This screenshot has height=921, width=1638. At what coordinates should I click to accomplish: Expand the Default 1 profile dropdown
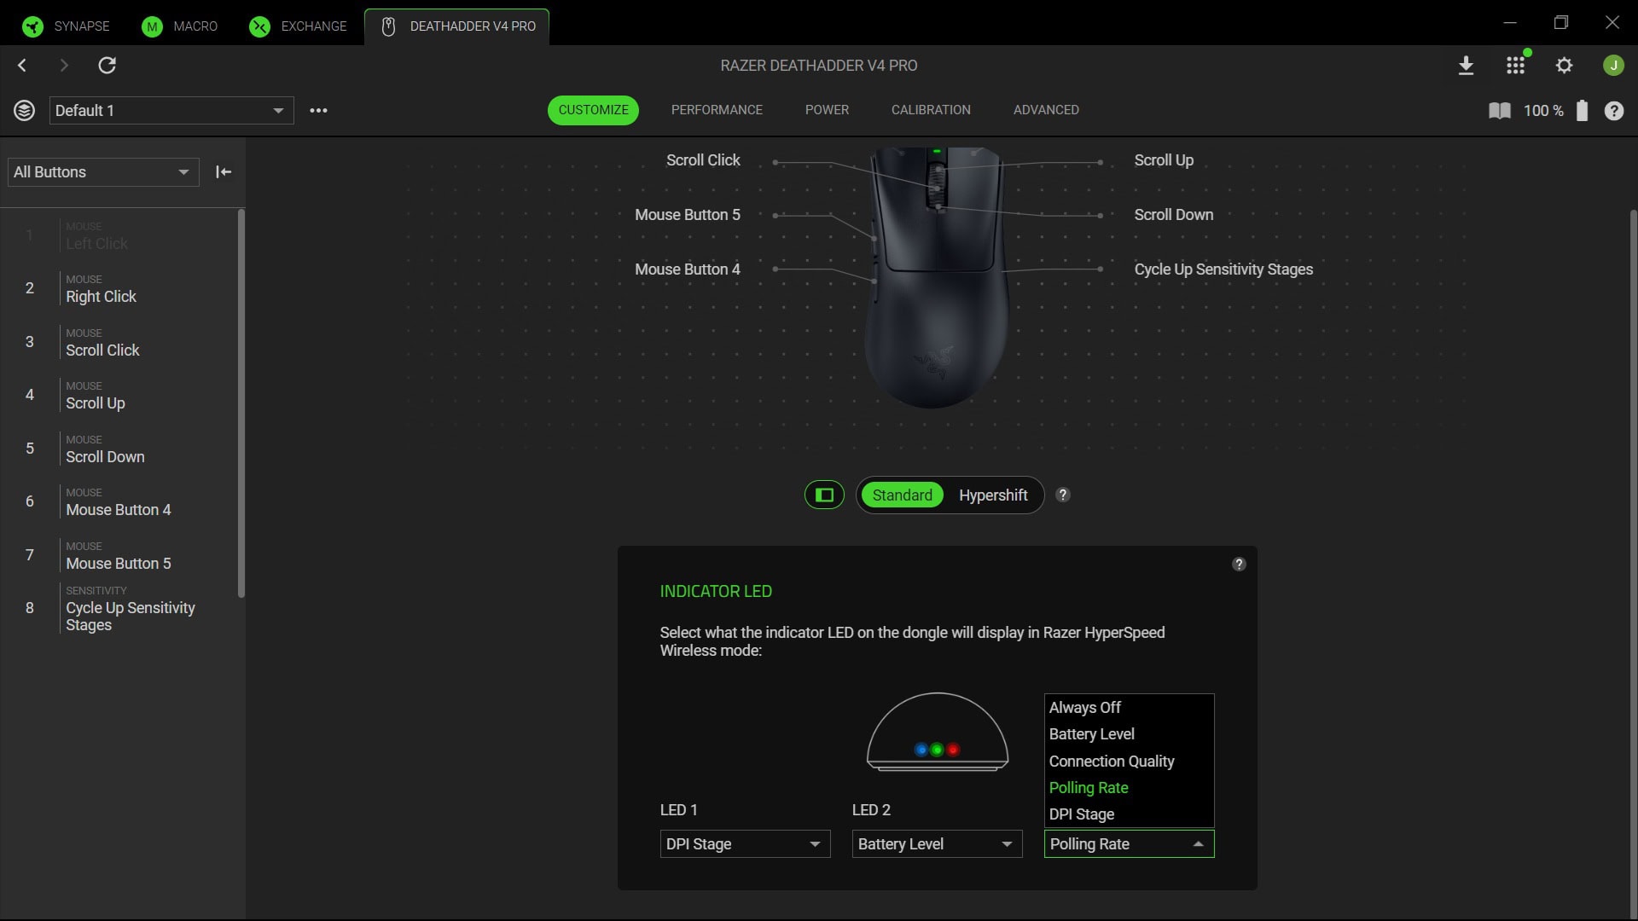tap(171, 111)
